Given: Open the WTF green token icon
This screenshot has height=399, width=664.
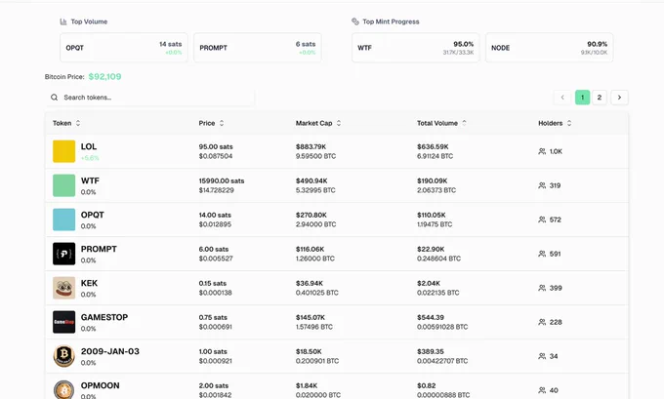Looking at the screenshot, I should pos(63,185).
